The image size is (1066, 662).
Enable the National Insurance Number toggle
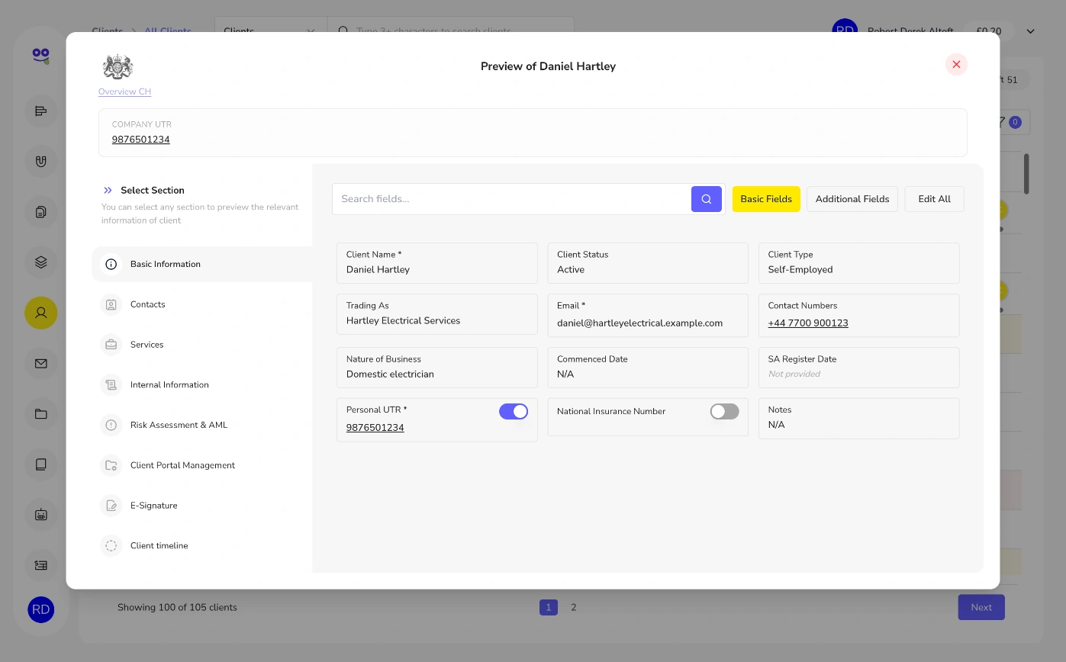(x=724, y=411)
